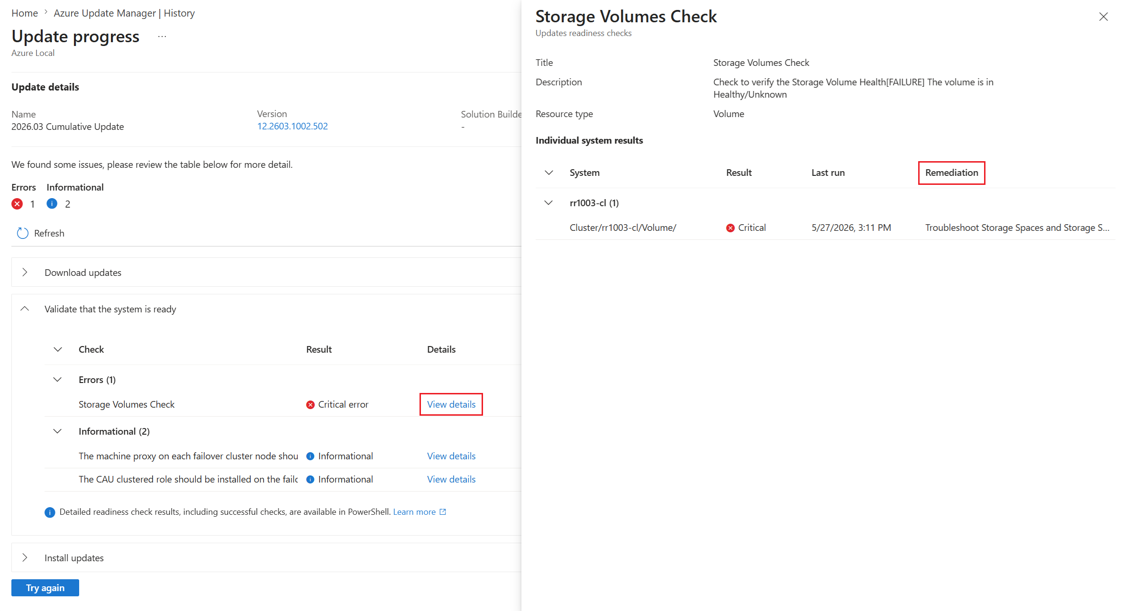Expand the Install updates section
Screen dimensions: 1122x611
tap(25, 557)
